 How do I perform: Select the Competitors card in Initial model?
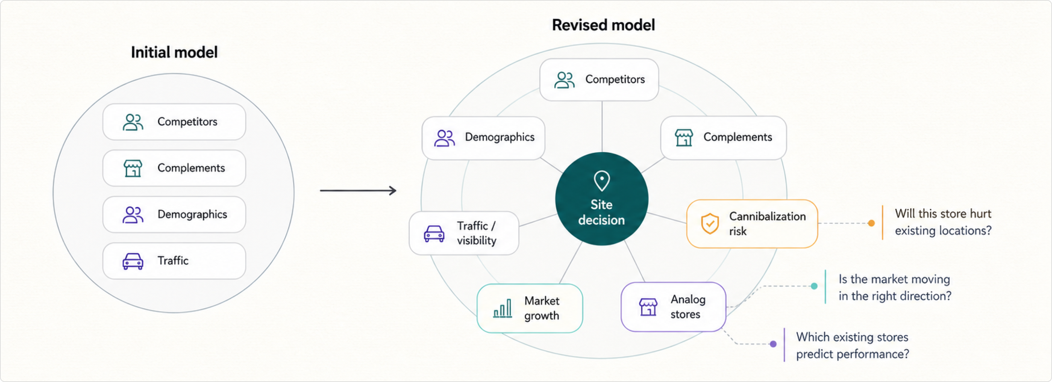[175, 121]
